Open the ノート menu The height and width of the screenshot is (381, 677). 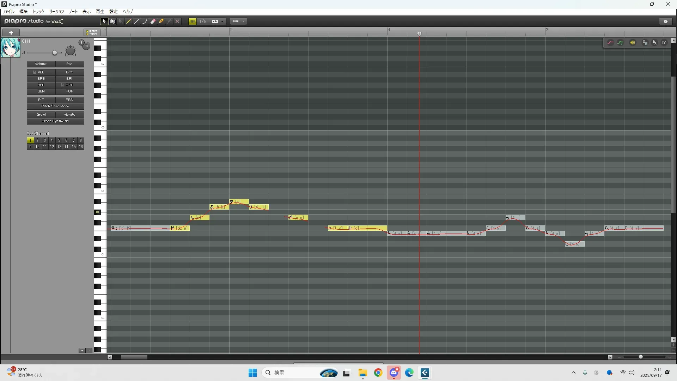(x=73, y=12)
